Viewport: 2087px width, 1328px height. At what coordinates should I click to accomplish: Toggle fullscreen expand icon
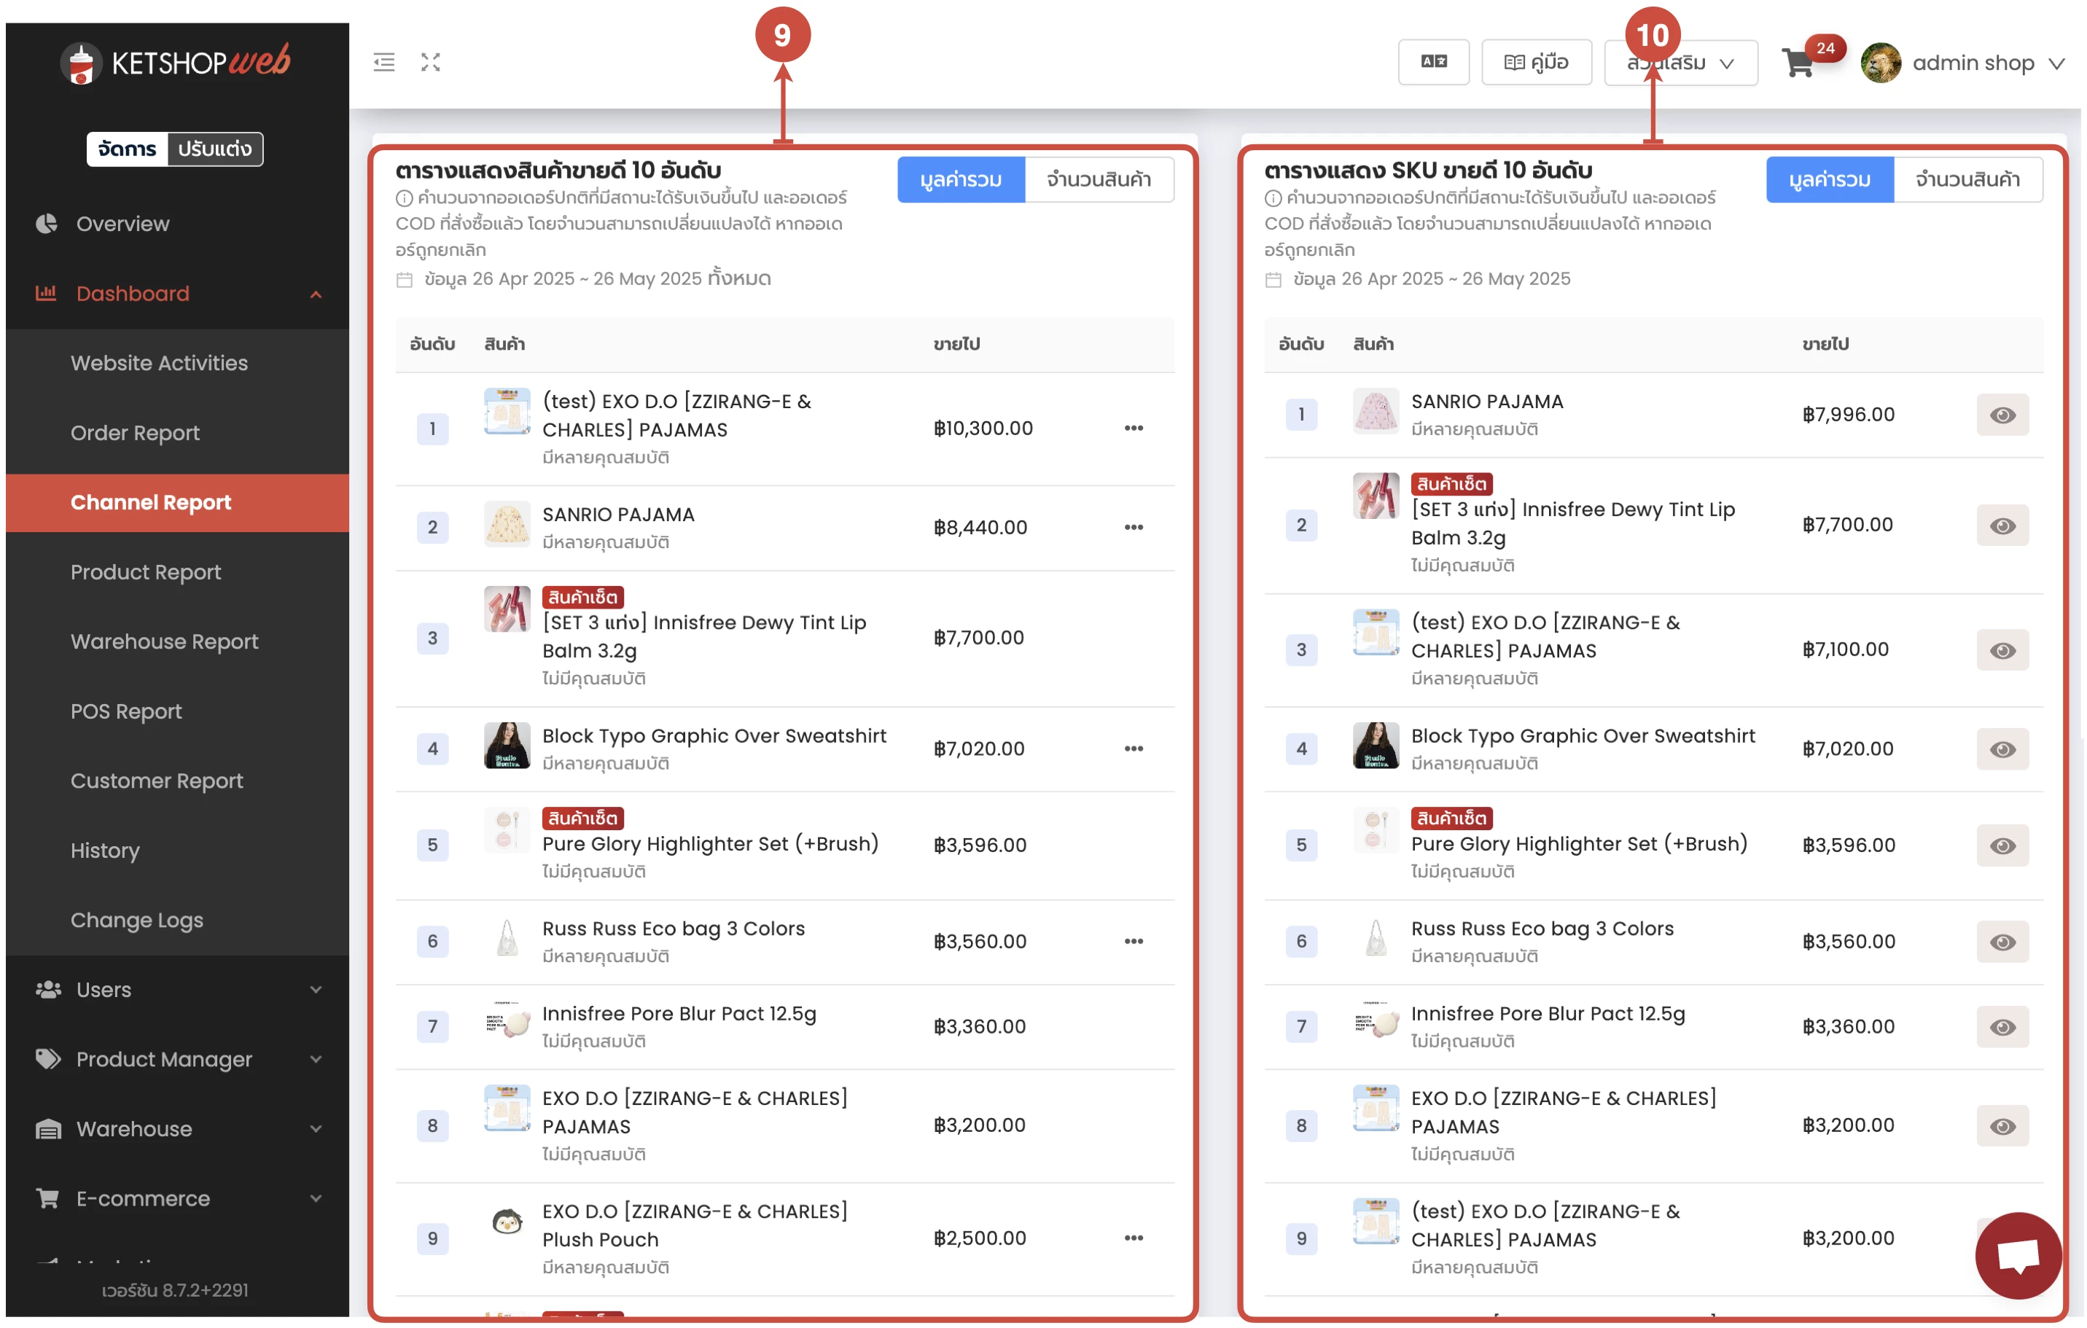(431, 63)
